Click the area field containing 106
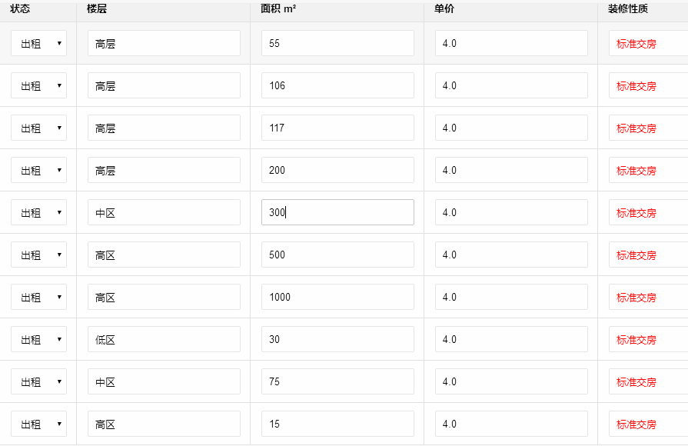This screenshot has height=446, width=688. [x=337, y=86]
